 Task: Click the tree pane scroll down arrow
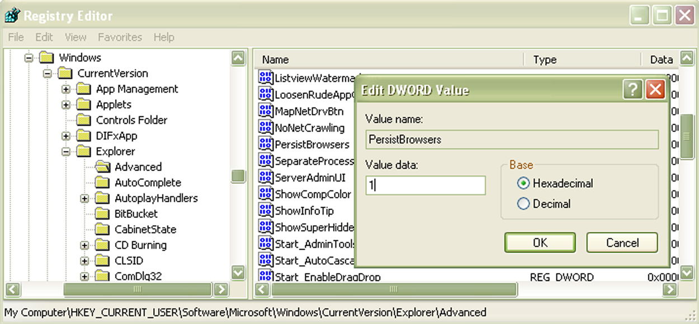[239, 273]
